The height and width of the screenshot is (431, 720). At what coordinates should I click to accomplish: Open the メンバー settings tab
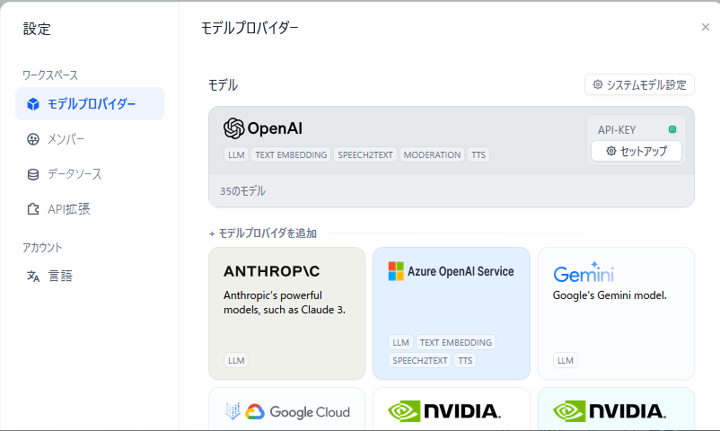click(66, 139)
